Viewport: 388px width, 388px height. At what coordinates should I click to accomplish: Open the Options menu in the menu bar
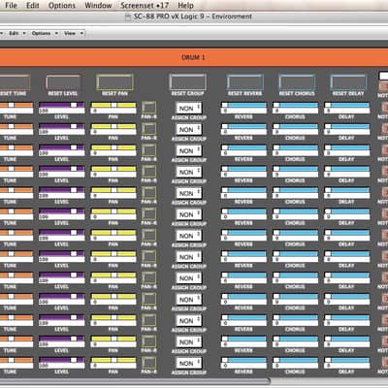click(62, 5)
